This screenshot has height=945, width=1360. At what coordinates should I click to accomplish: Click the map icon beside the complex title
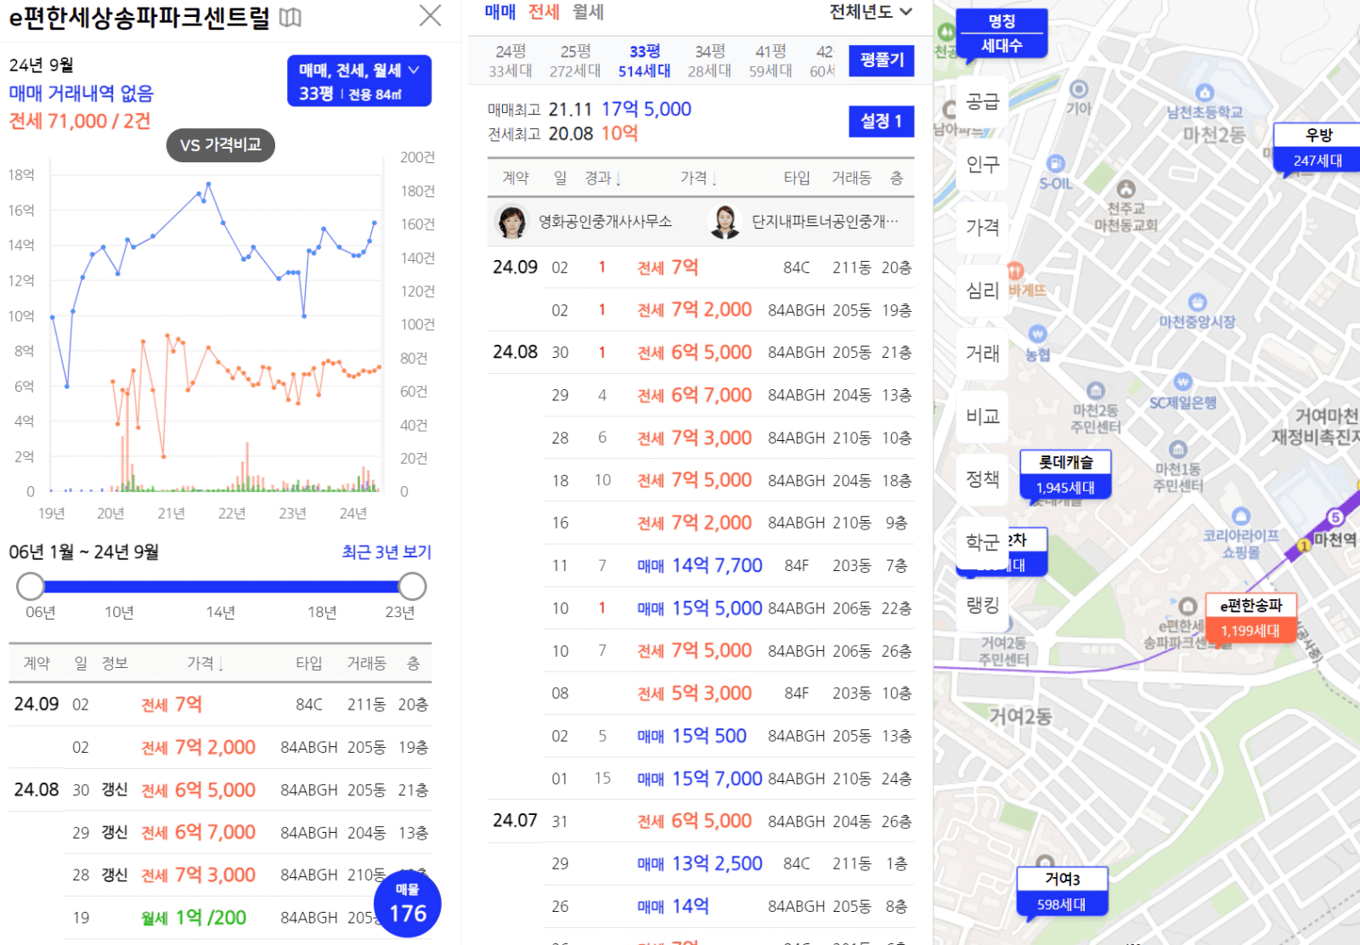coord(290,17)
